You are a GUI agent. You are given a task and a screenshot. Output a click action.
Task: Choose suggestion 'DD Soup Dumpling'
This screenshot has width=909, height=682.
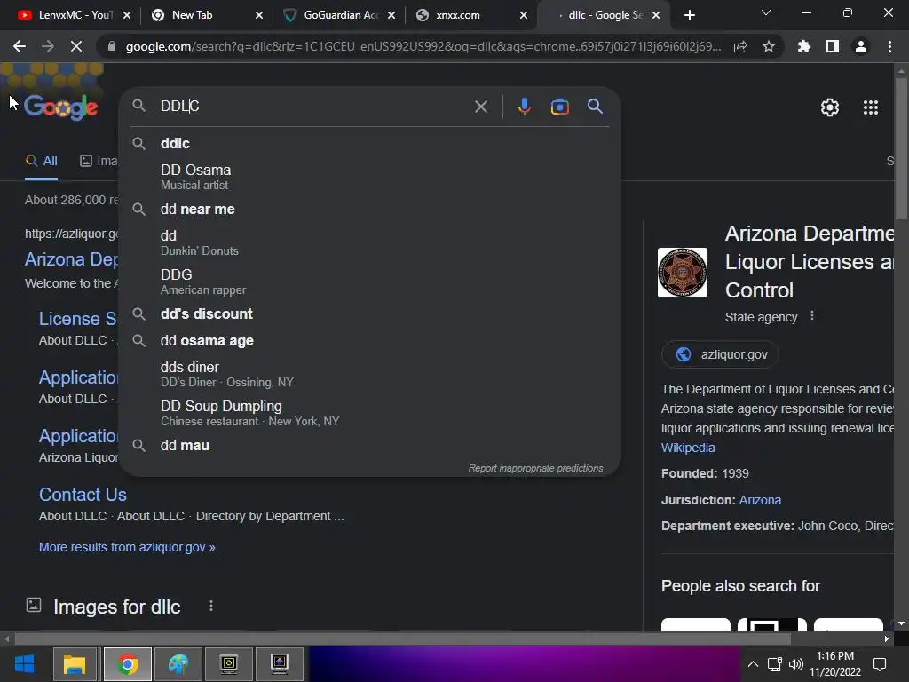click(x=370, y=413)
